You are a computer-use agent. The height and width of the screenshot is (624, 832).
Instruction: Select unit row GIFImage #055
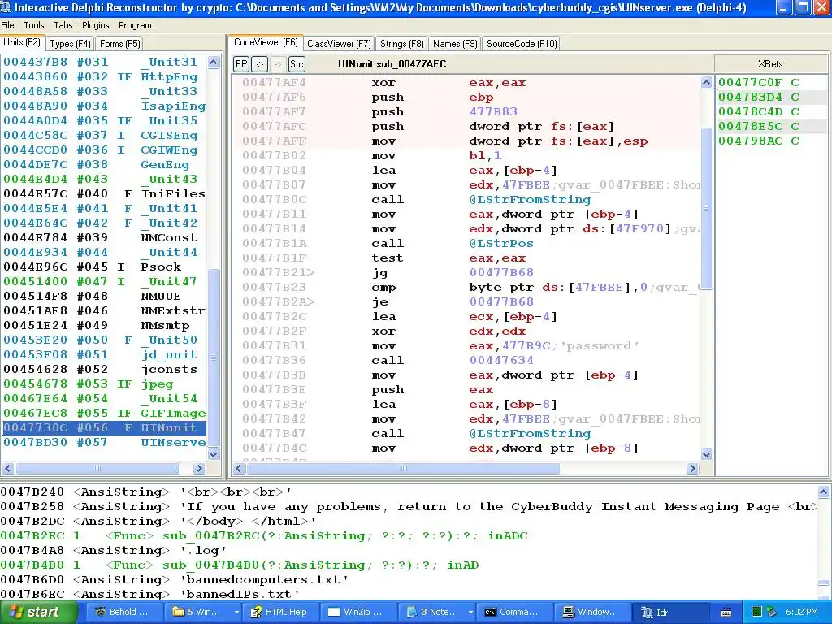pyautogui.click(x=104, y=413)
